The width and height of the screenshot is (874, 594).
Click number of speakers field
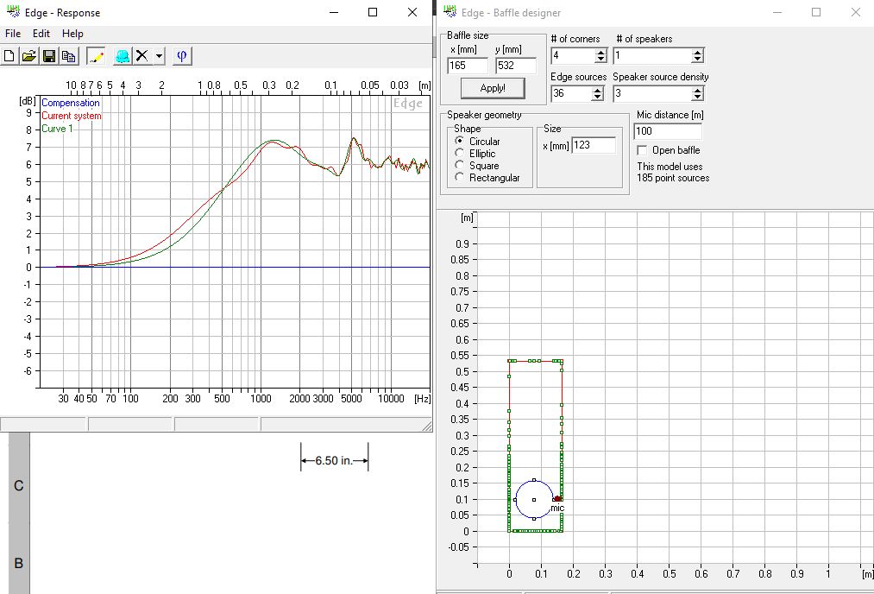(653, 56)
